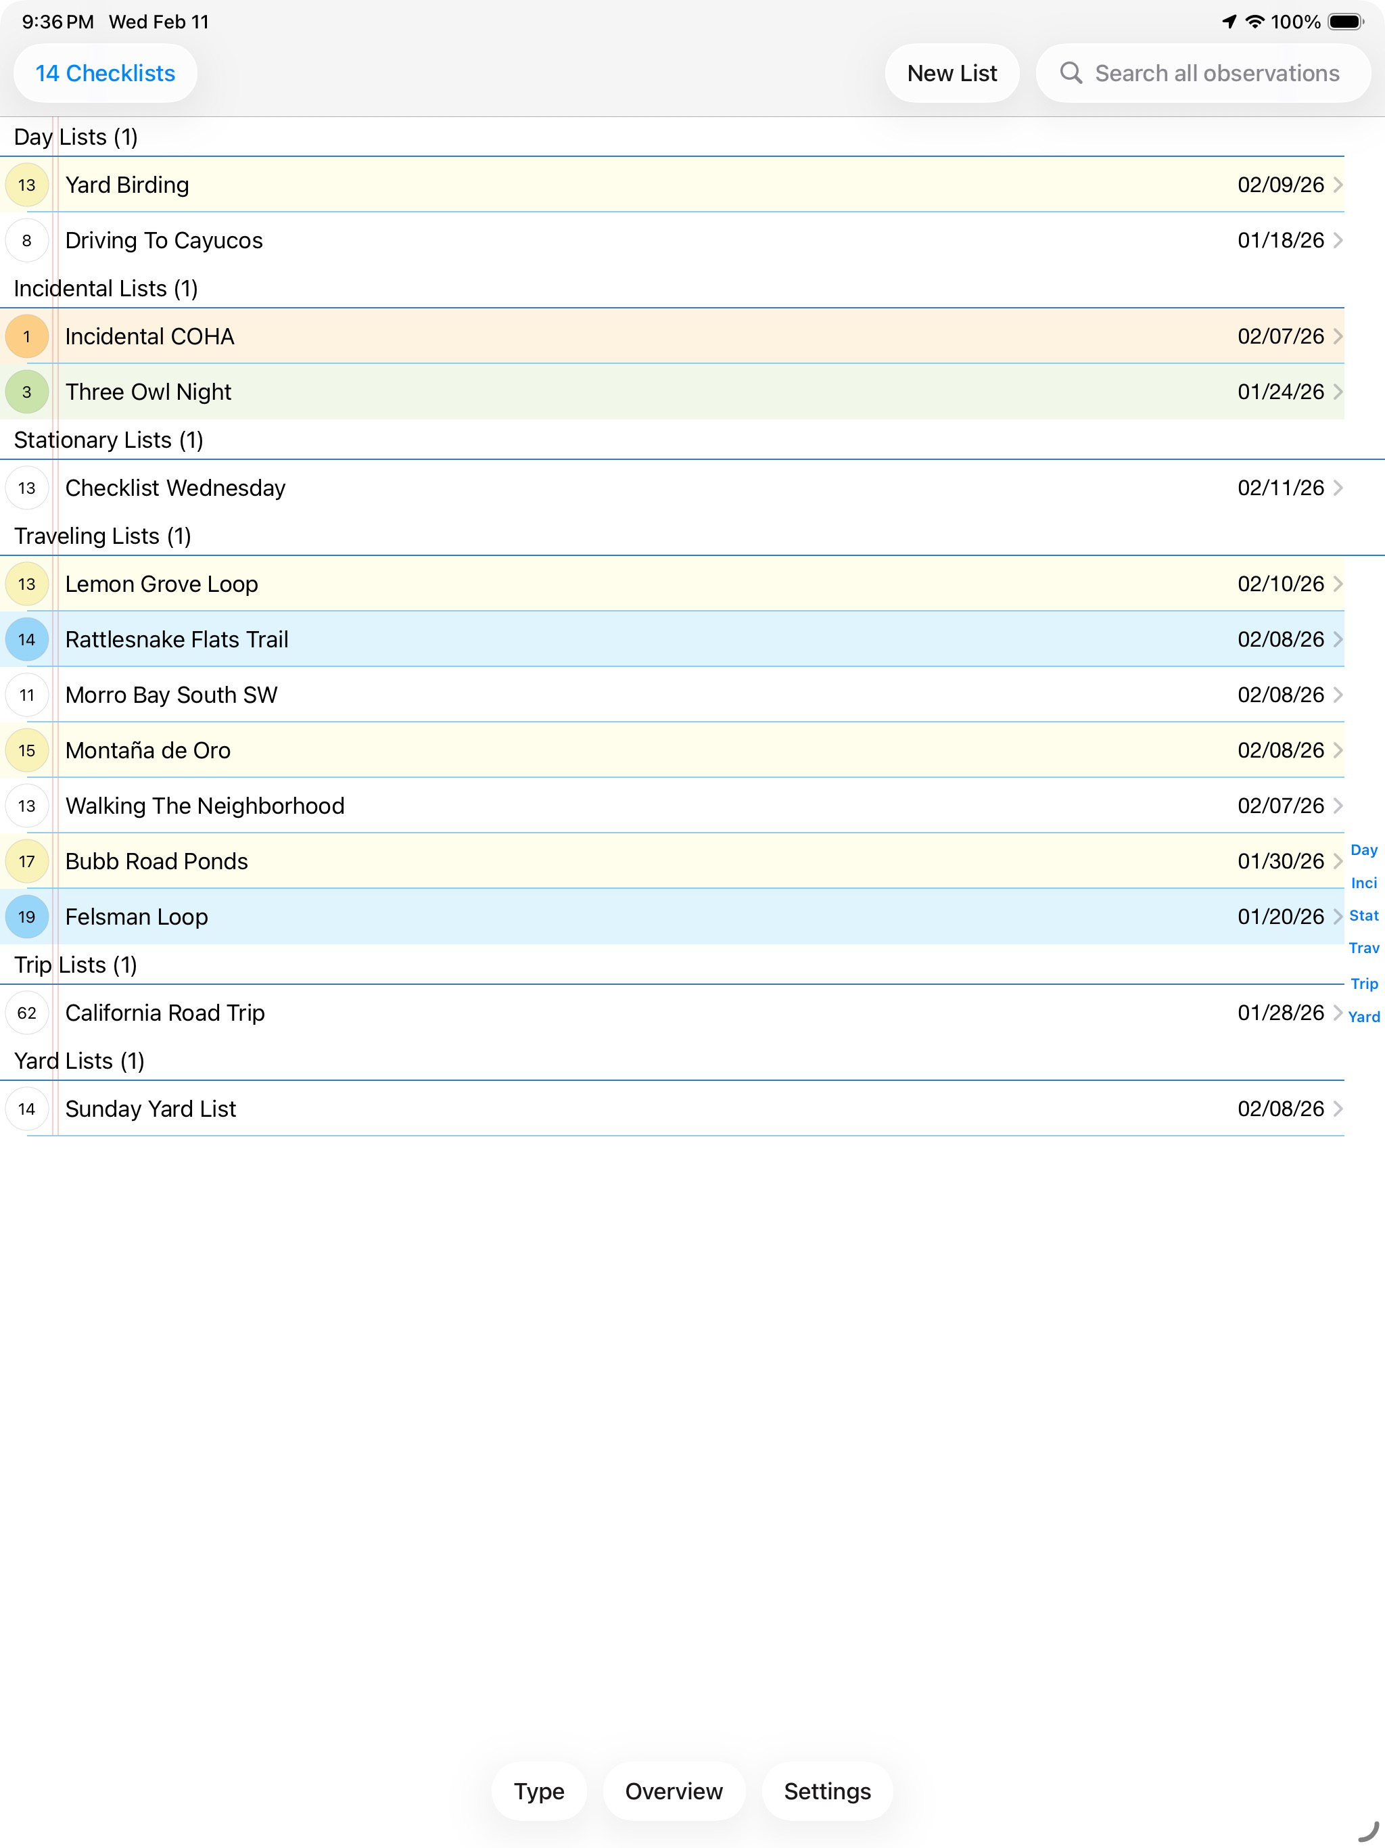The width and height of the screenshot is (1385, 1848).
Task: Tap green badge 3 for Three Owl Night
Action: pos(27,392)
